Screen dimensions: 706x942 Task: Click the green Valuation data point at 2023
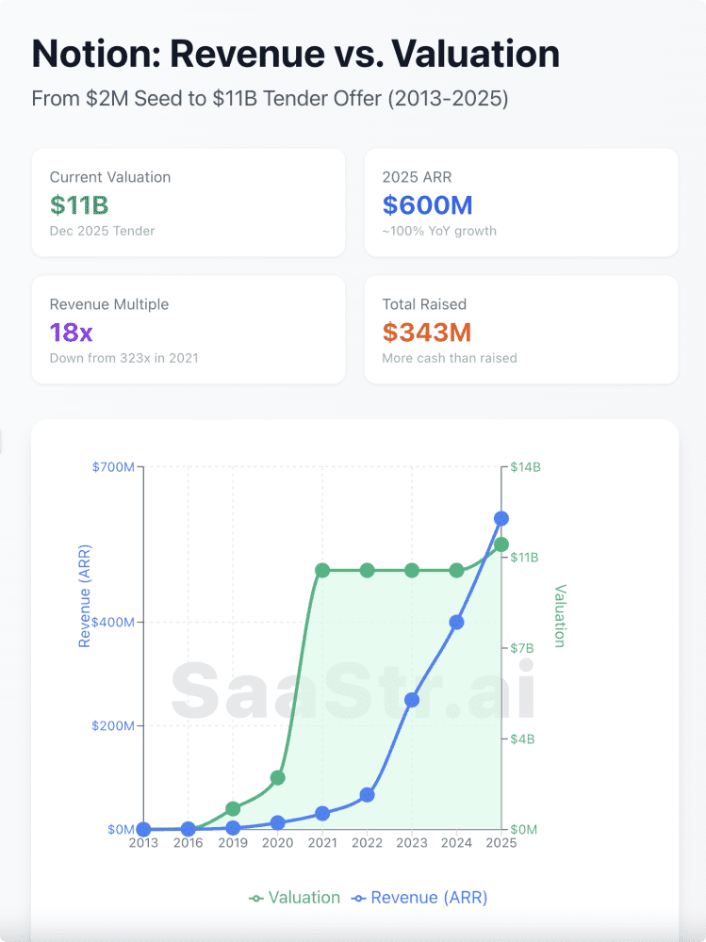tap(412, 570)
